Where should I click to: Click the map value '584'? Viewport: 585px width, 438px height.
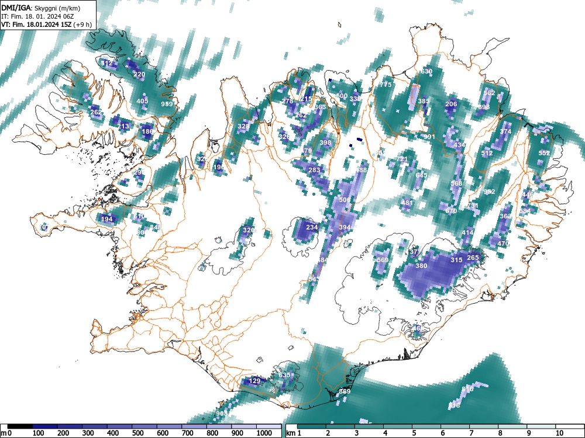click(x=525, y=211)
